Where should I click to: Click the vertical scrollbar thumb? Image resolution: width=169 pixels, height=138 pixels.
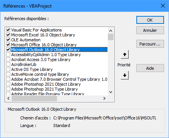[x=111, y=37]
